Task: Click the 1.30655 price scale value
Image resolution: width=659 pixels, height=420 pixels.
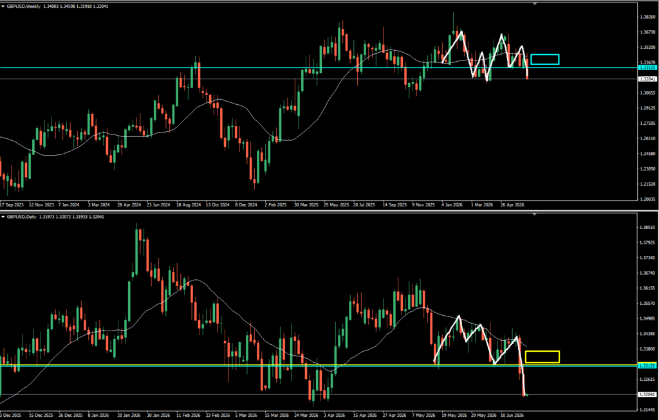Action: tap(647, 93)
